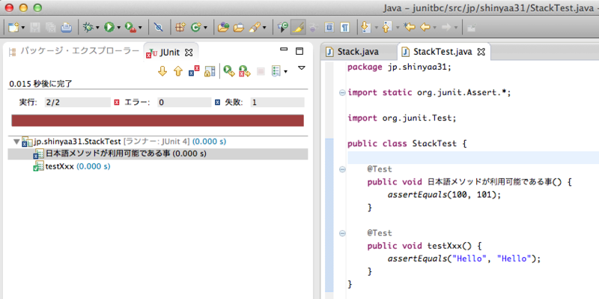Click the green Run button
Image resolution: width=599 pixels, height=299 pixels.
point(109,27)
